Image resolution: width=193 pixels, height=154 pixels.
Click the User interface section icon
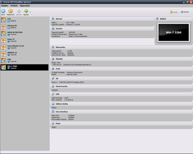tap(53, 112)
